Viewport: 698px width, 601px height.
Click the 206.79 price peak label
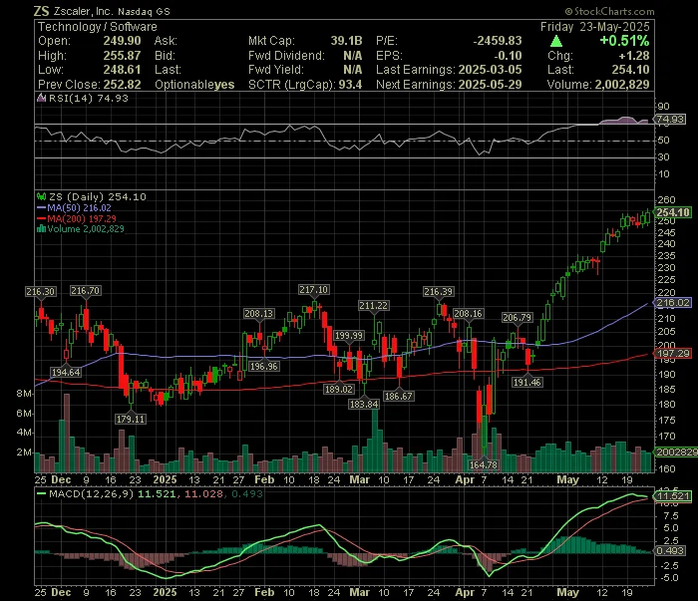(517, 318)
